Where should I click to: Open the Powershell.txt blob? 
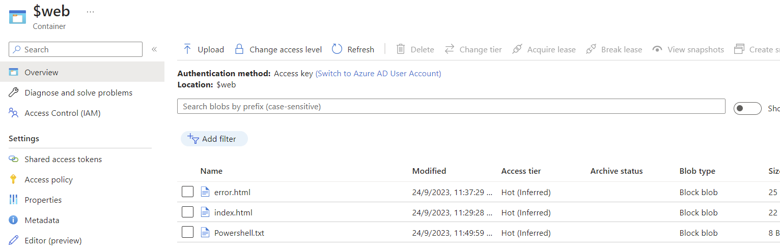239,233
